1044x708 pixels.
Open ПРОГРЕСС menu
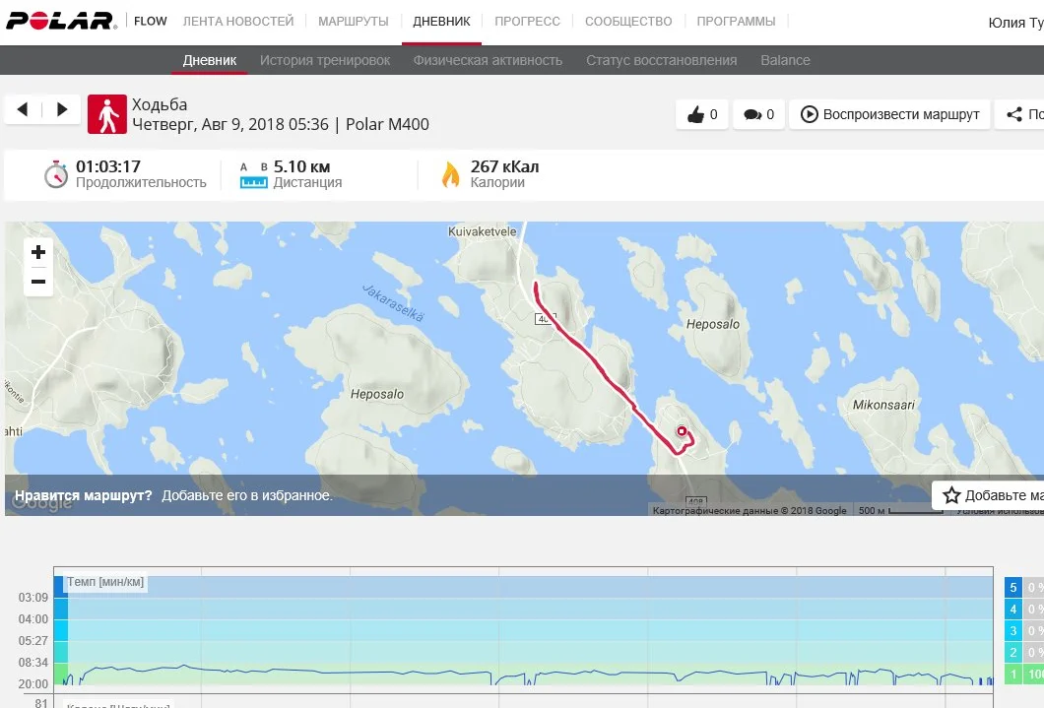click(x=527, y=22)
